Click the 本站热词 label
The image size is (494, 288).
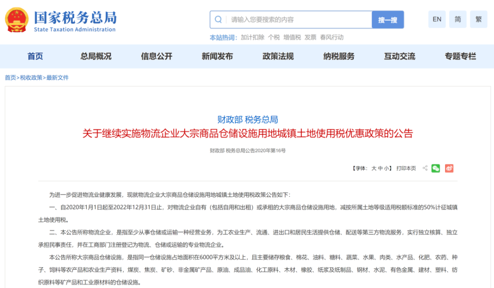point(223,38)
